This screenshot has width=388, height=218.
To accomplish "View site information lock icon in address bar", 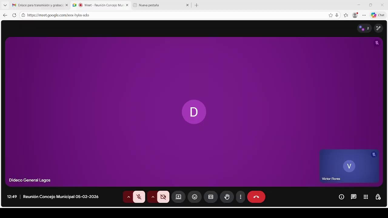I will tap(23, 15).
